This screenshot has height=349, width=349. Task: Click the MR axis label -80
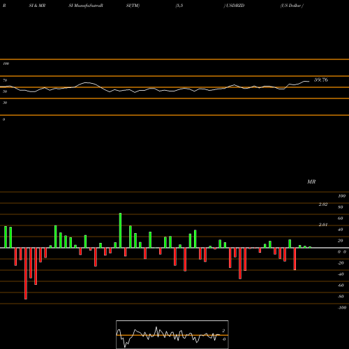pos(341,297)
